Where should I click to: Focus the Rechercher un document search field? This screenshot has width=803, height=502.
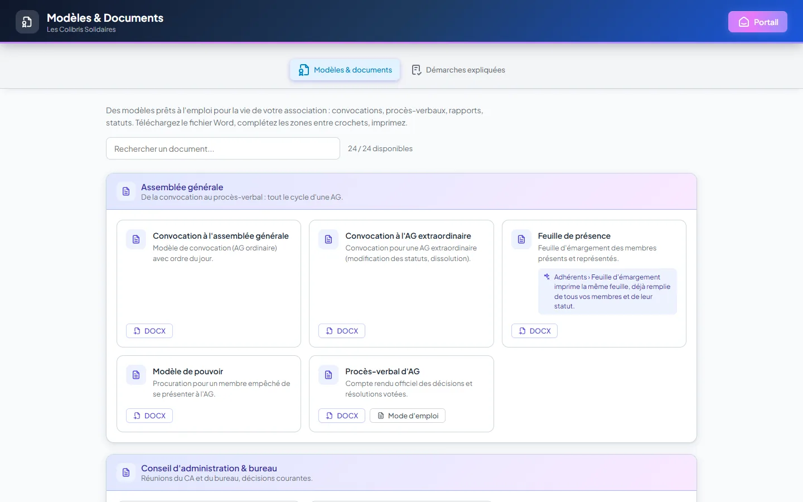pos(223,148)
